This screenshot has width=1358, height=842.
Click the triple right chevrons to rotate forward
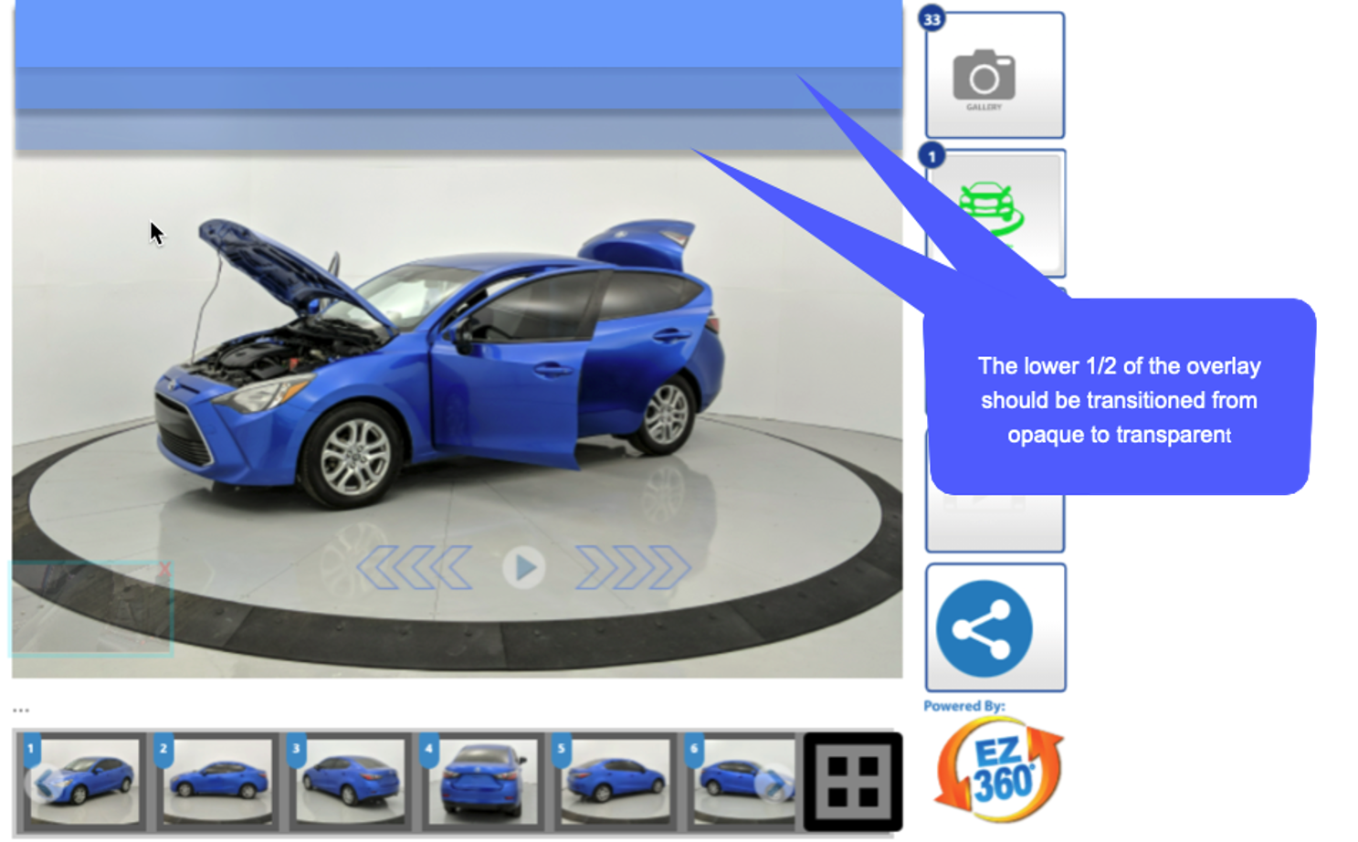pos(632,568)
